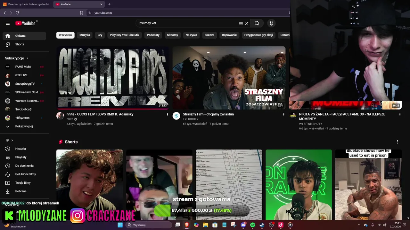Open the WYBITNE SHOTY channel avatar
The width and height of the screenshot is (410, 230).
click(x=293, y=116)
